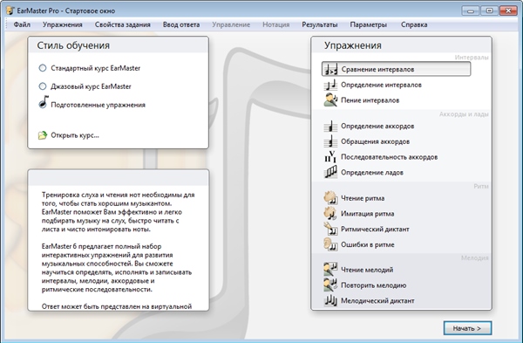Click the EarMaster app icon in title bar
This screenshot has width=523, height=343.
tap(10, 10)
